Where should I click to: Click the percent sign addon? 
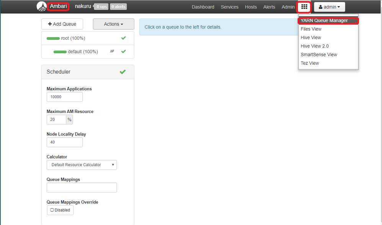click(69, 119)
